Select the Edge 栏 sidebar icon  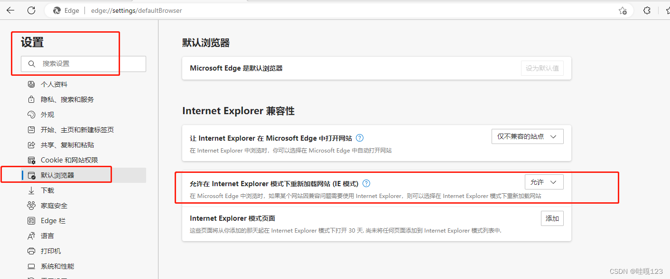click(x=31, y=220)
